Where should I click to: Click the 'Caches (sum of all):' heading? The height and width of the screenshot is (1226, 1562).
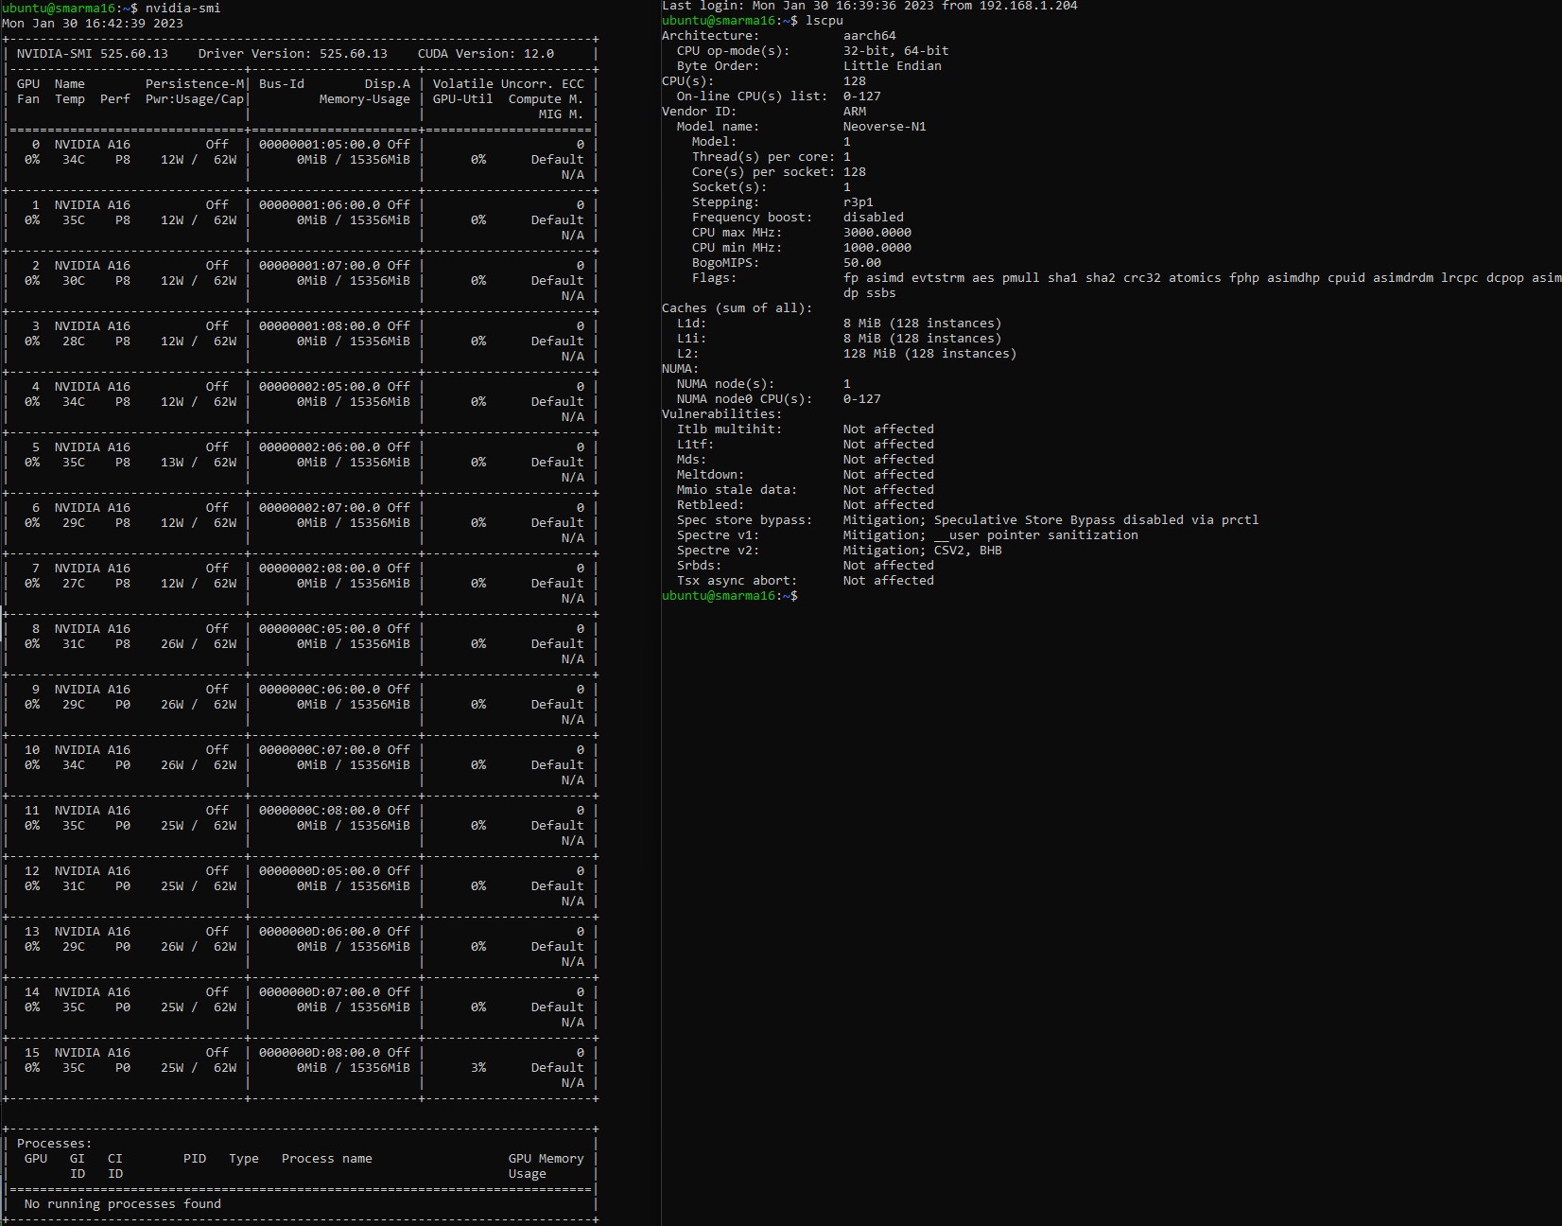pos(738,307)
